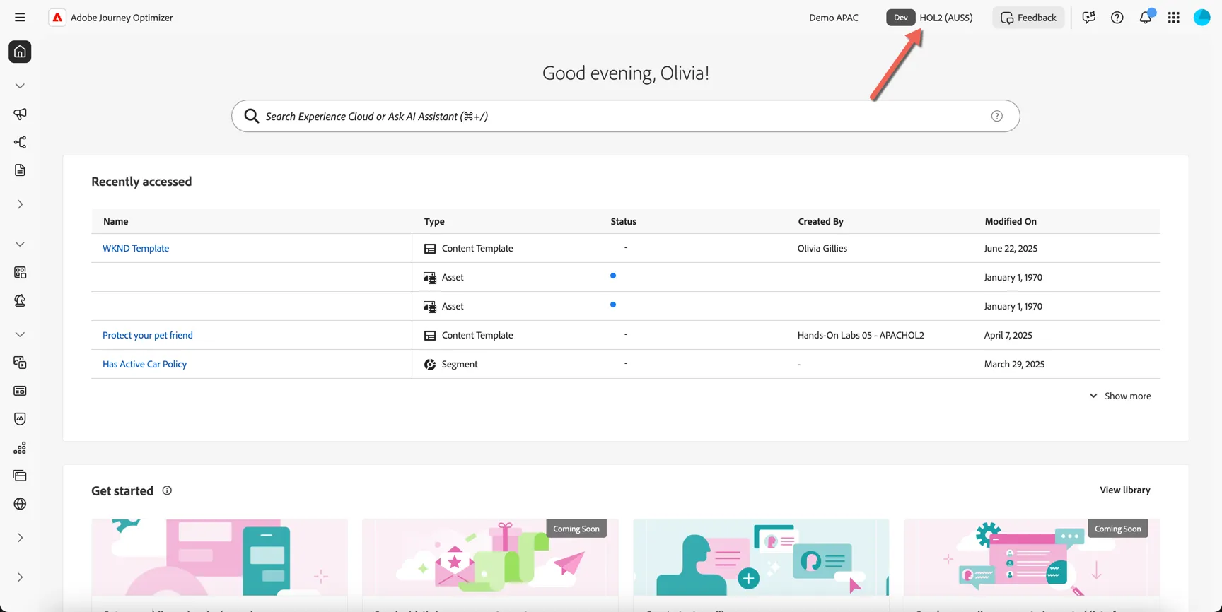Collapse sidebar section chevron below Home icon

20,86
